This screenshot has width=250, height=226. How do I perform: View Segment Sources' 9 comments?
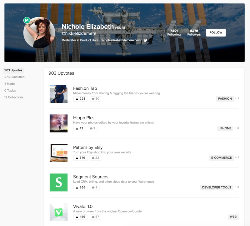pyautogui.click(x=95, y=188)
